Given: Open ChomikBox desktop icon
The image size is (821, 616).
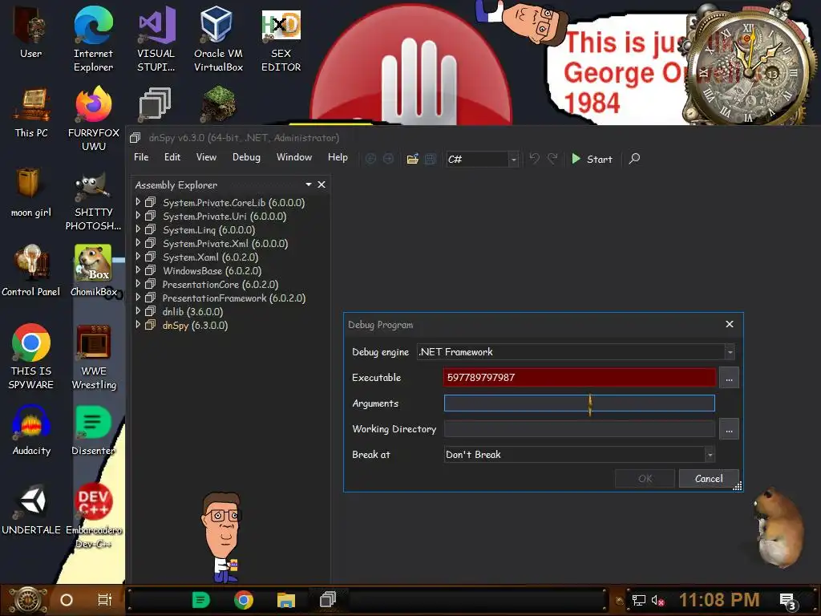Looking at the screenshot, I should pos(93,271).
